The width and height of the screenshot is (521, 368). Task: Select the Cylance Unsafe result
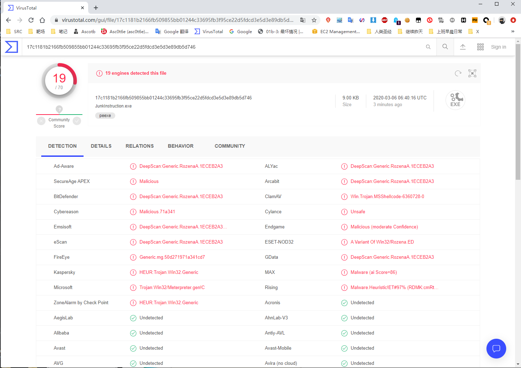(x=358, y=212)
